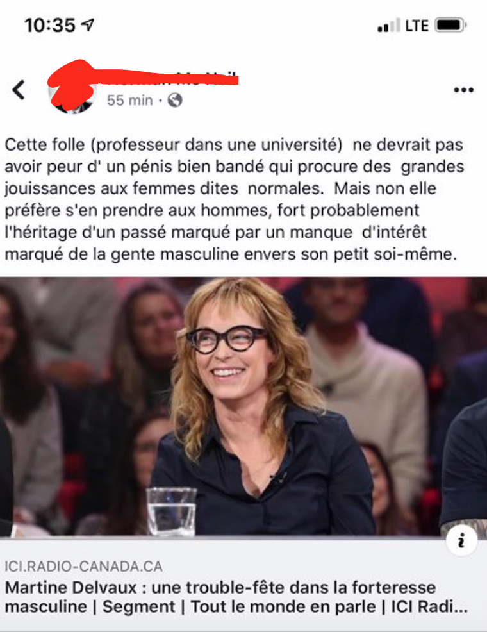This screenshot has width=487, height=632.
Task: Go back using the left chevron arrow
Action: coord(19,90)
